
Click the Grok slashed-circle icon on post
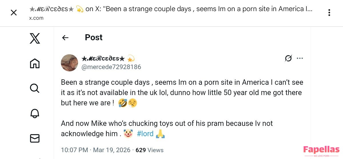[288, 58]
